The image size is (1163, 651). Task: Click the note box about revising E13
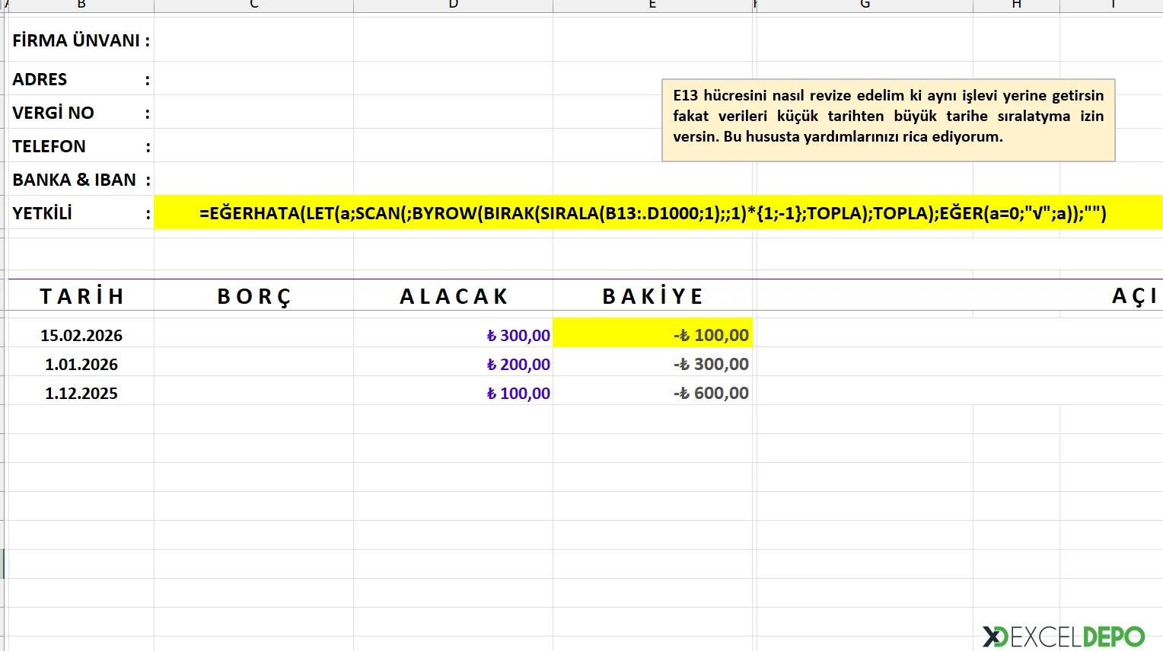pos(887,120)
